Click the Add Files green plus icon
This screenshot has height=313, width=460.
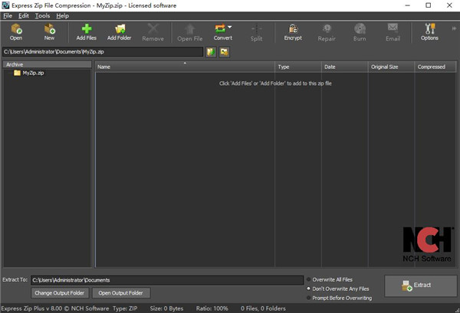pyautogui.click(x=86, y=31)
